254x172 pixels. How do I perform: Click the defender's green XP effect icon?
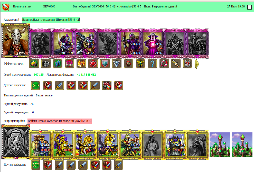point(36,165)
